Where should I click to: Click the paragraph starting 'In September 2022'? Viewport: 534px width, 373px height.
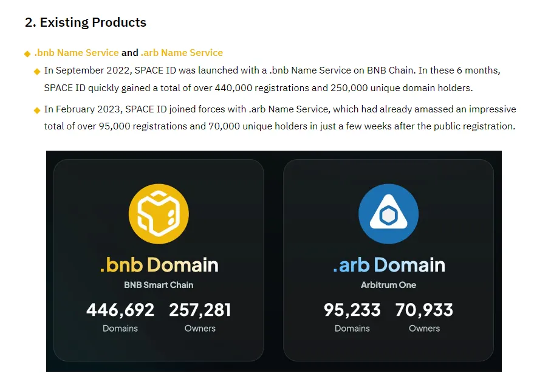point(272,79)
